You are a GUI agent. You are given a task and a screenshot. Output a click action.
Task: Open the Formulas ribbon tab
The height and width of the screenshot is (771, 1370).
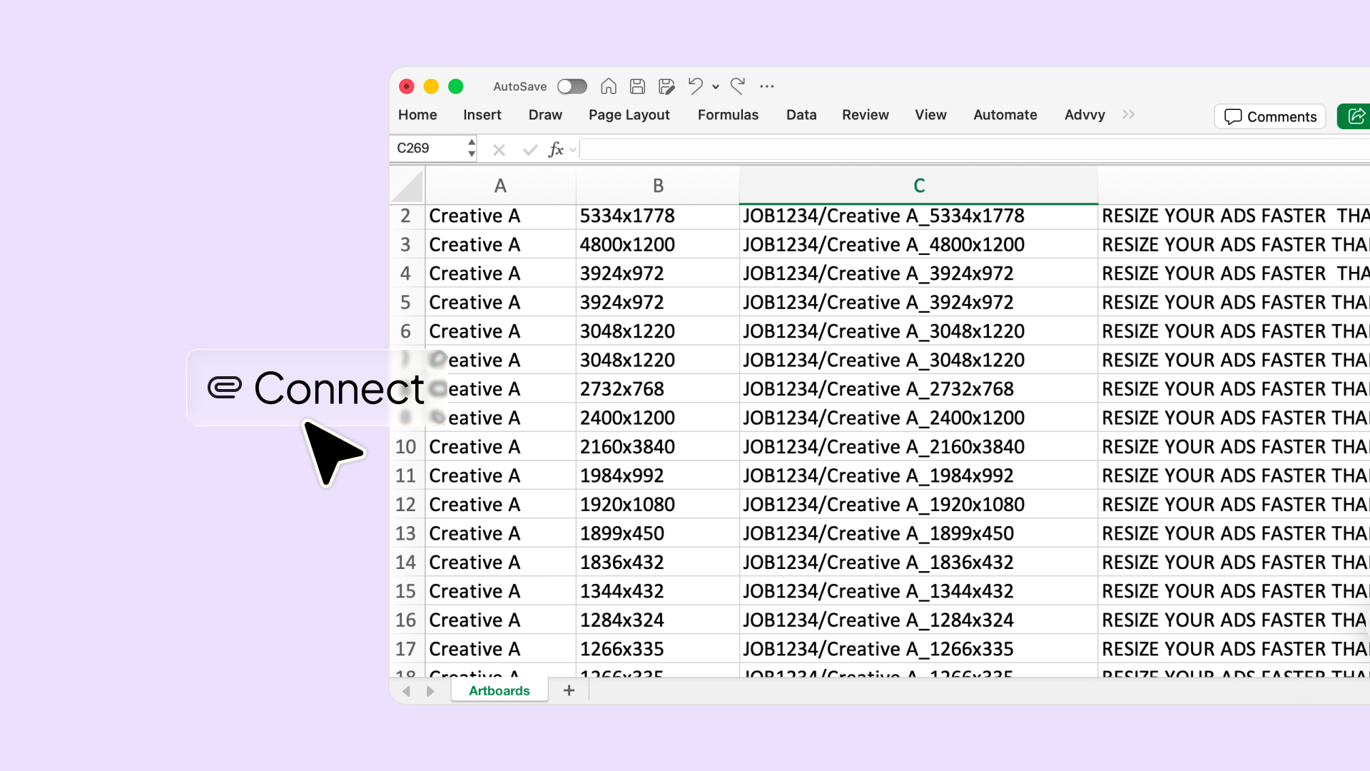click(728, 115)
